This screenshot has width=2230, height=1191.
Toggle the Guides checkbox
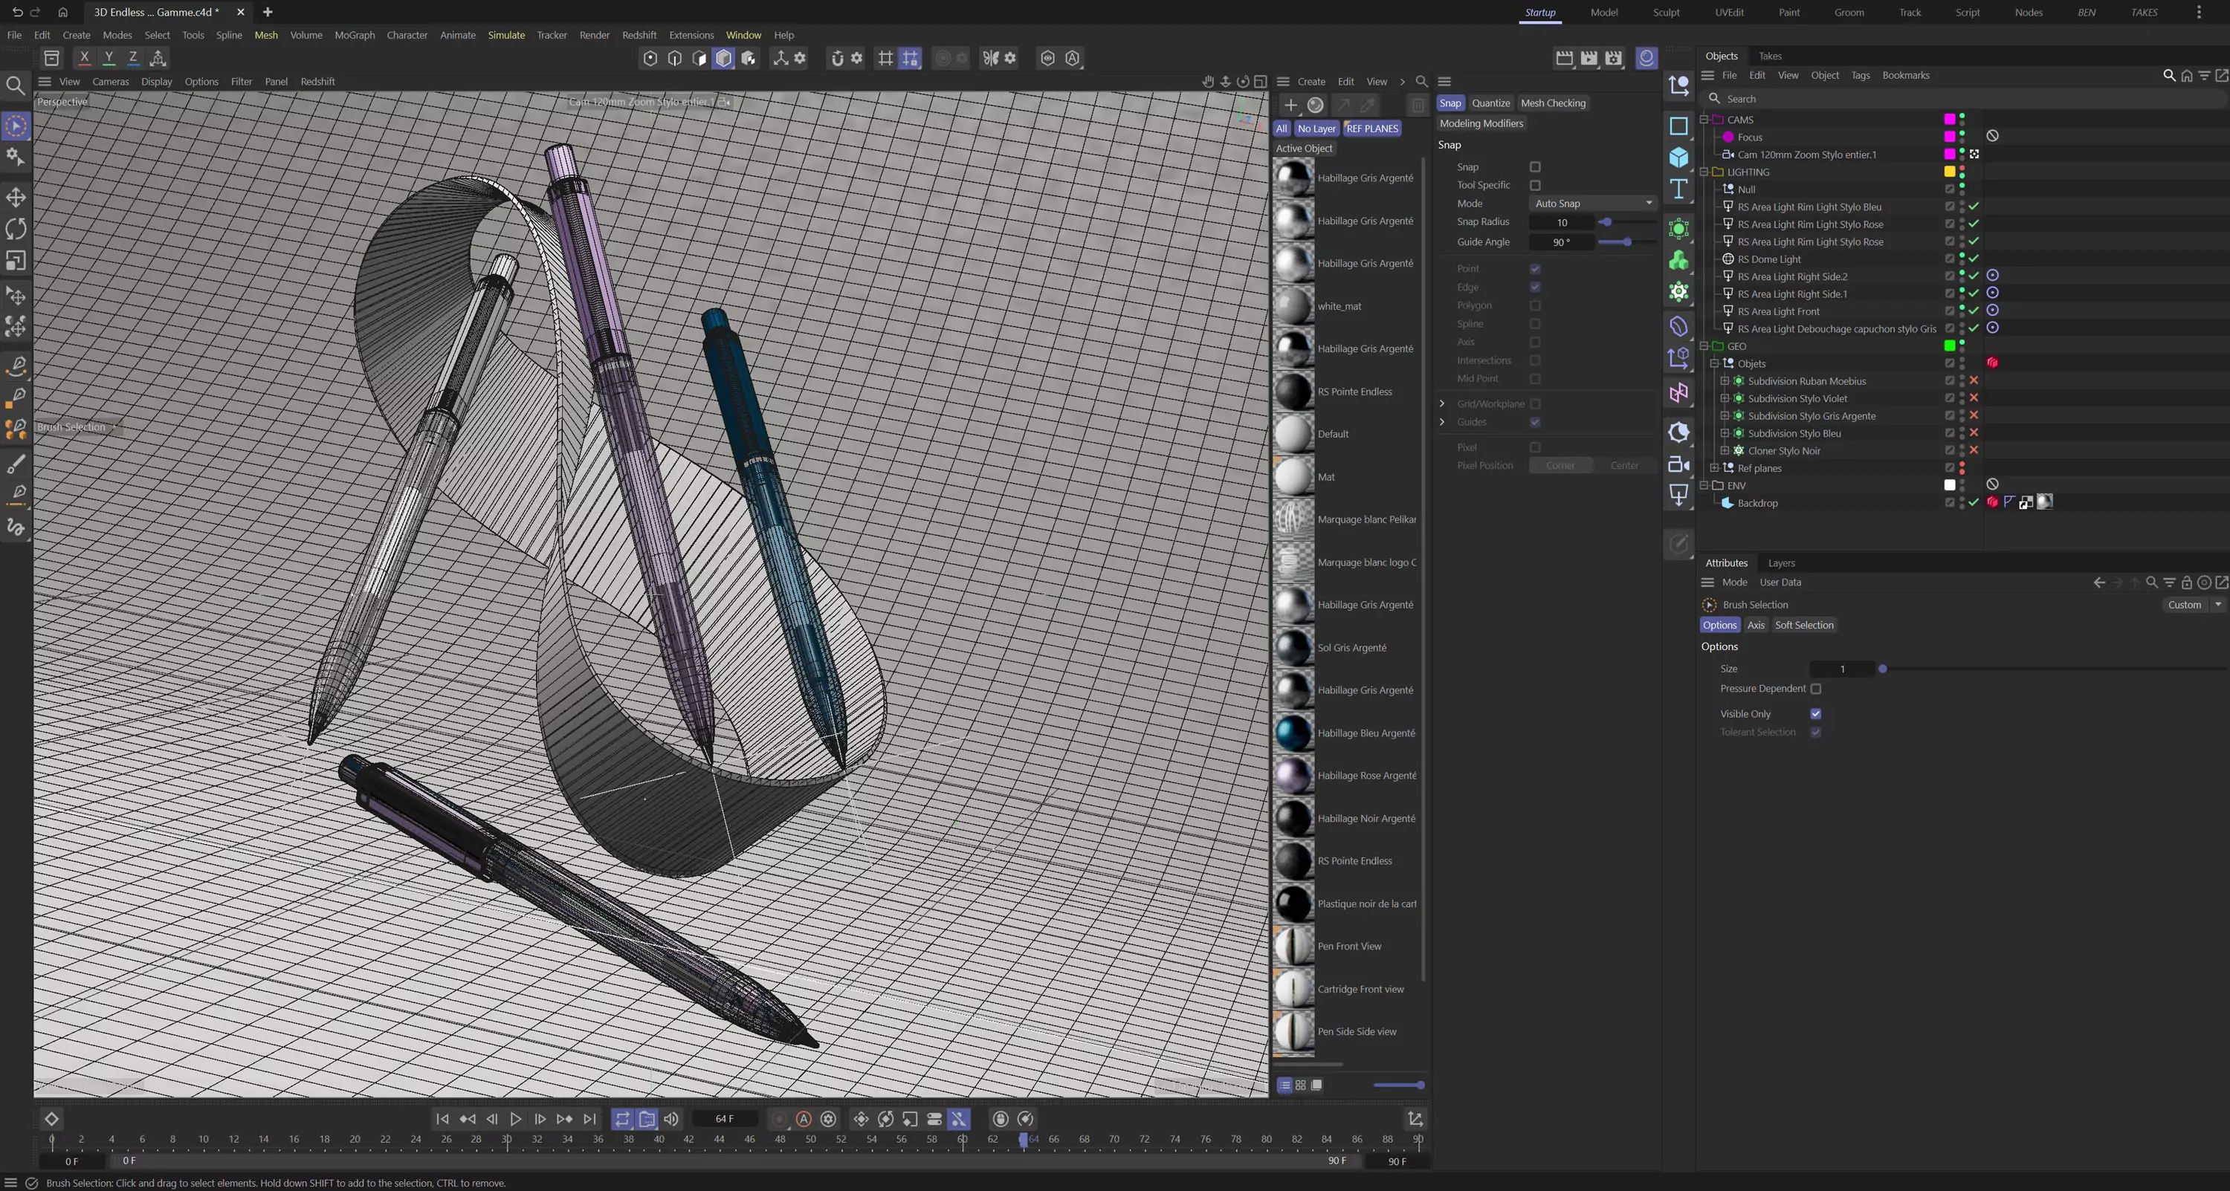click(1535, 423)
